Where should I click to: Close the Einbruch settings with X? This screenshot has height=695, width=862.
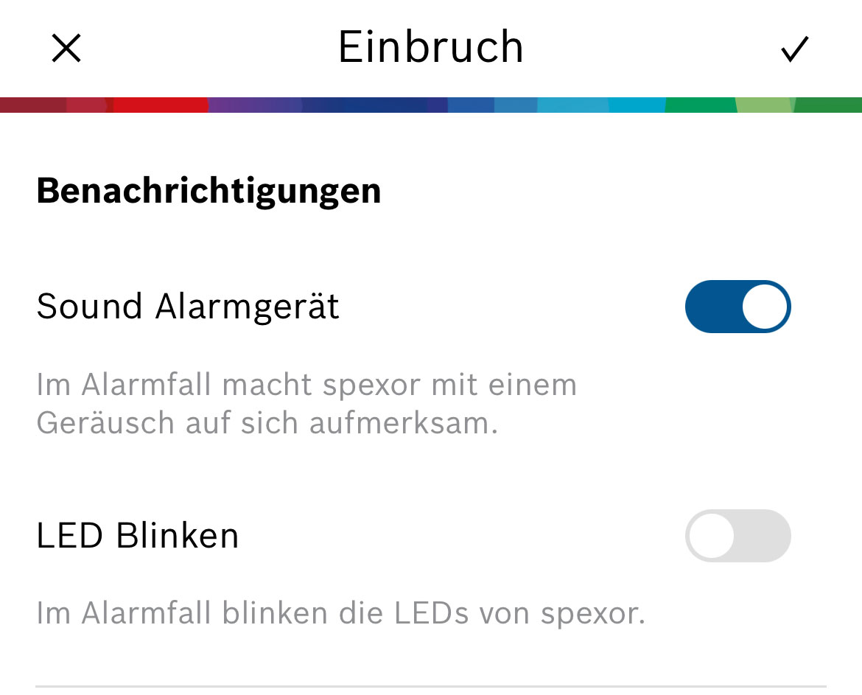click(66, 49)
